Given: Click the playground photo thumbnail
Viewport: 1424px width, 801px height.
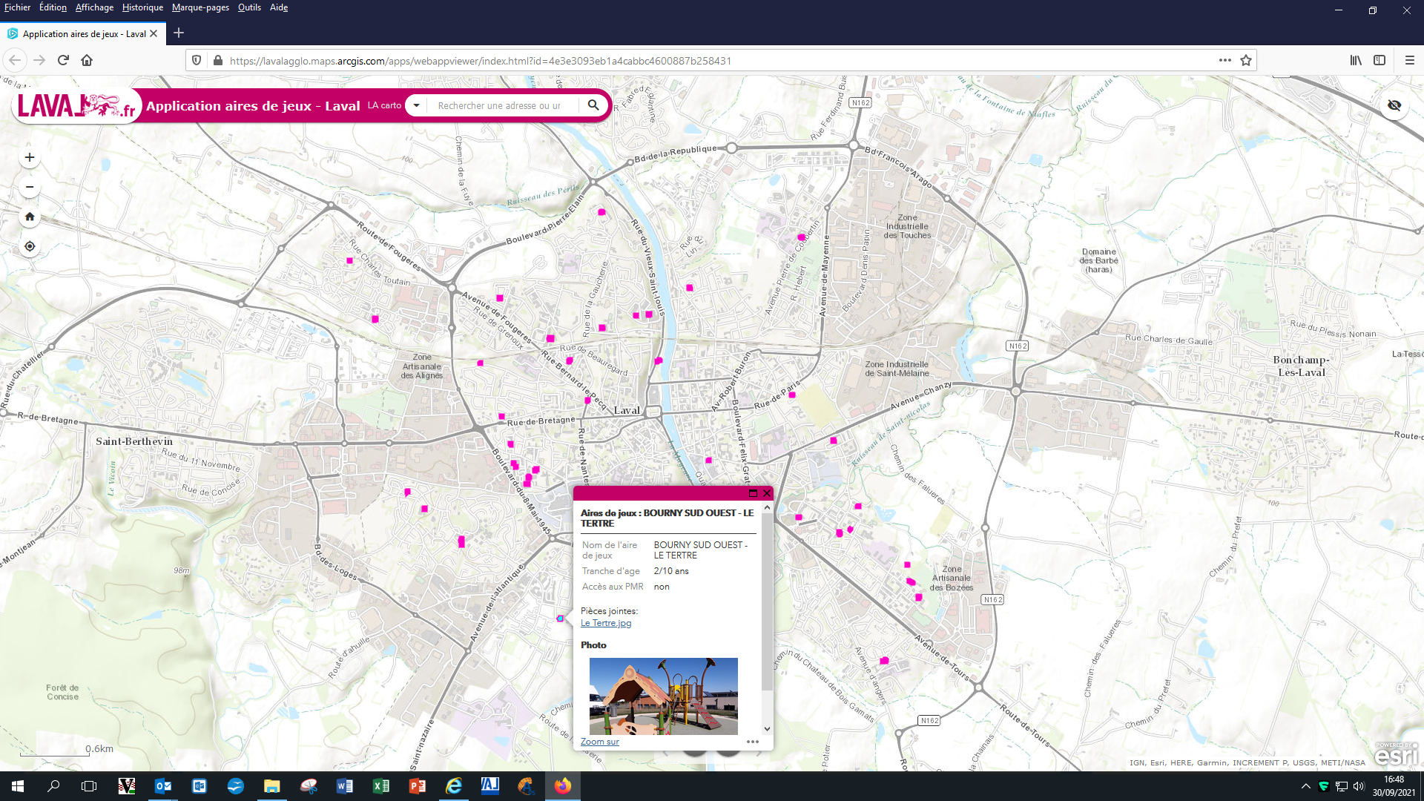Looking at the screenshot, I should pos(663,696).
